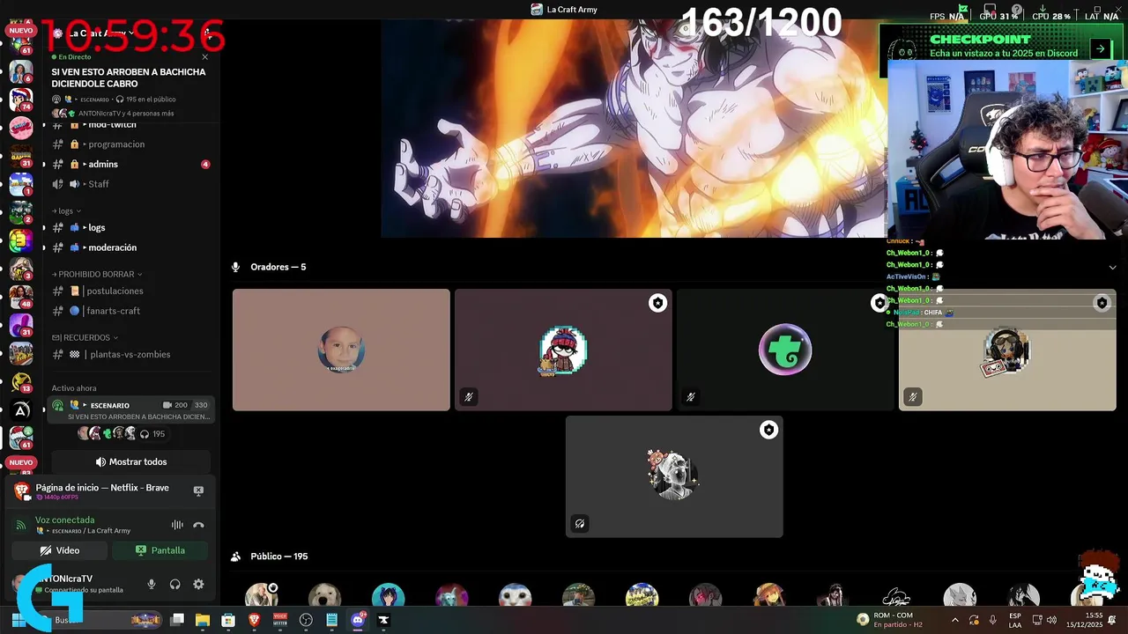Click muted mic icon on red beanie tile

(469, 397)
